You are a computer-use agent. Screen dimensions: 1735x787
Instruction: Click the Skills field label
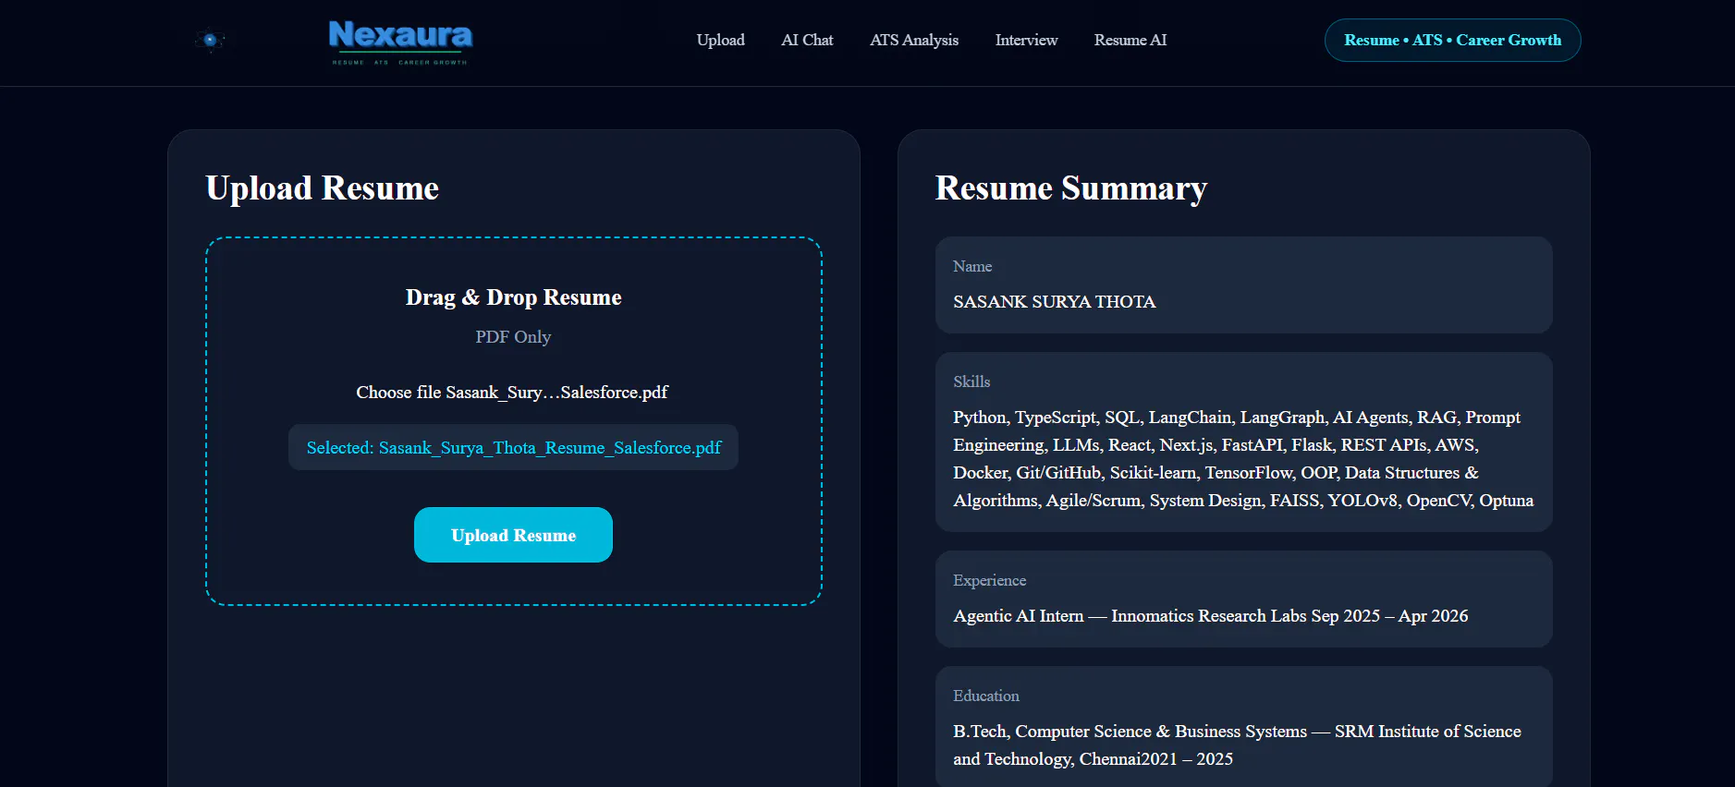(x=971, y=381)
